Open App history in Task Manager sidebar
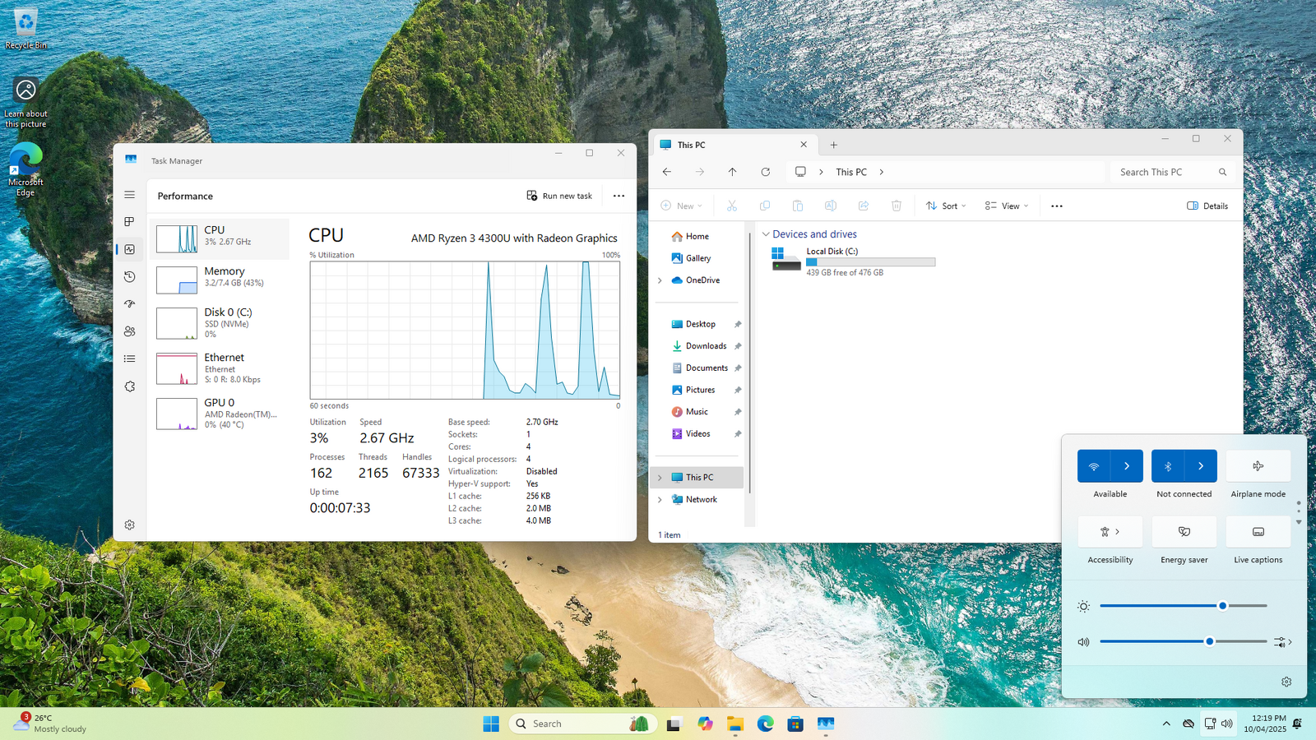1316x740 pixels. tap(129, 277)
